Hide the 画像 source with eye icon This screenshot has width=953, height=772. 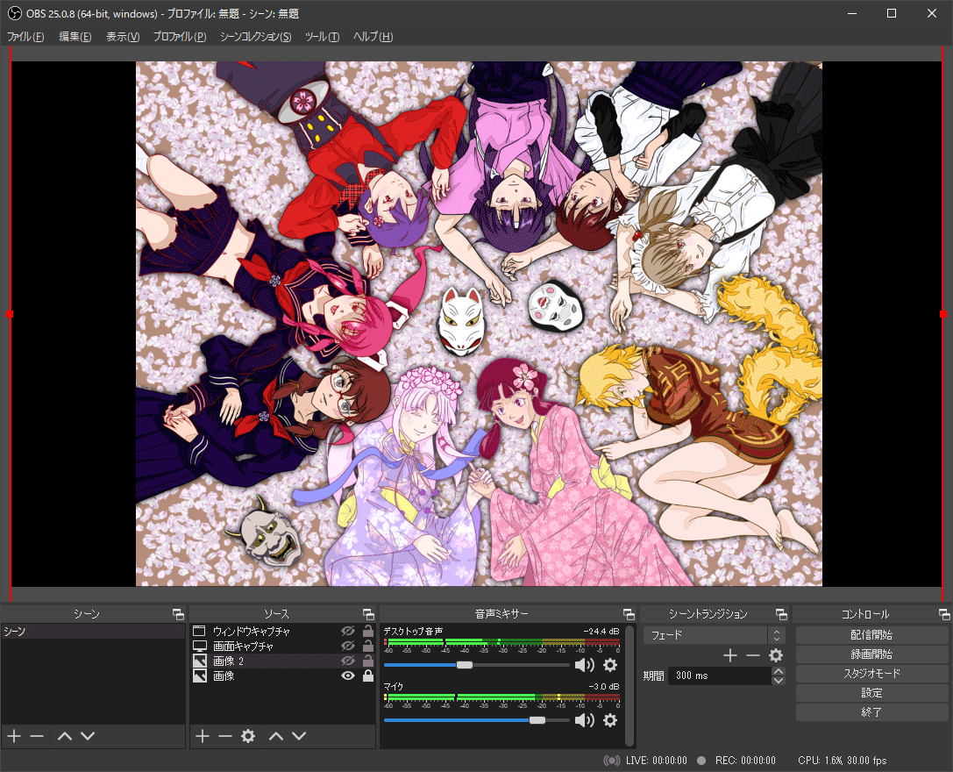(348, 675)
